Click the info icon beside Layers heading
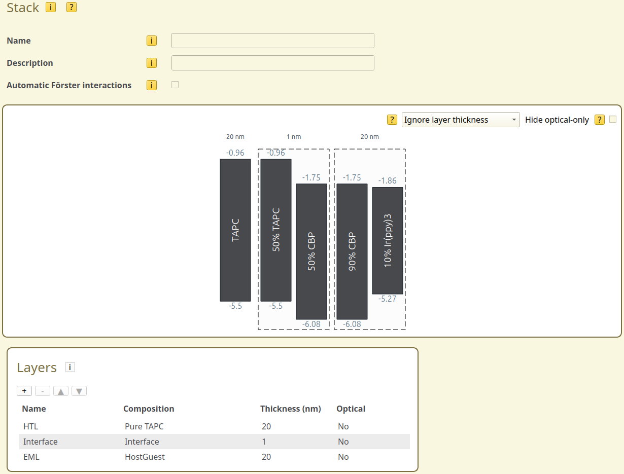 click(70, 367)
